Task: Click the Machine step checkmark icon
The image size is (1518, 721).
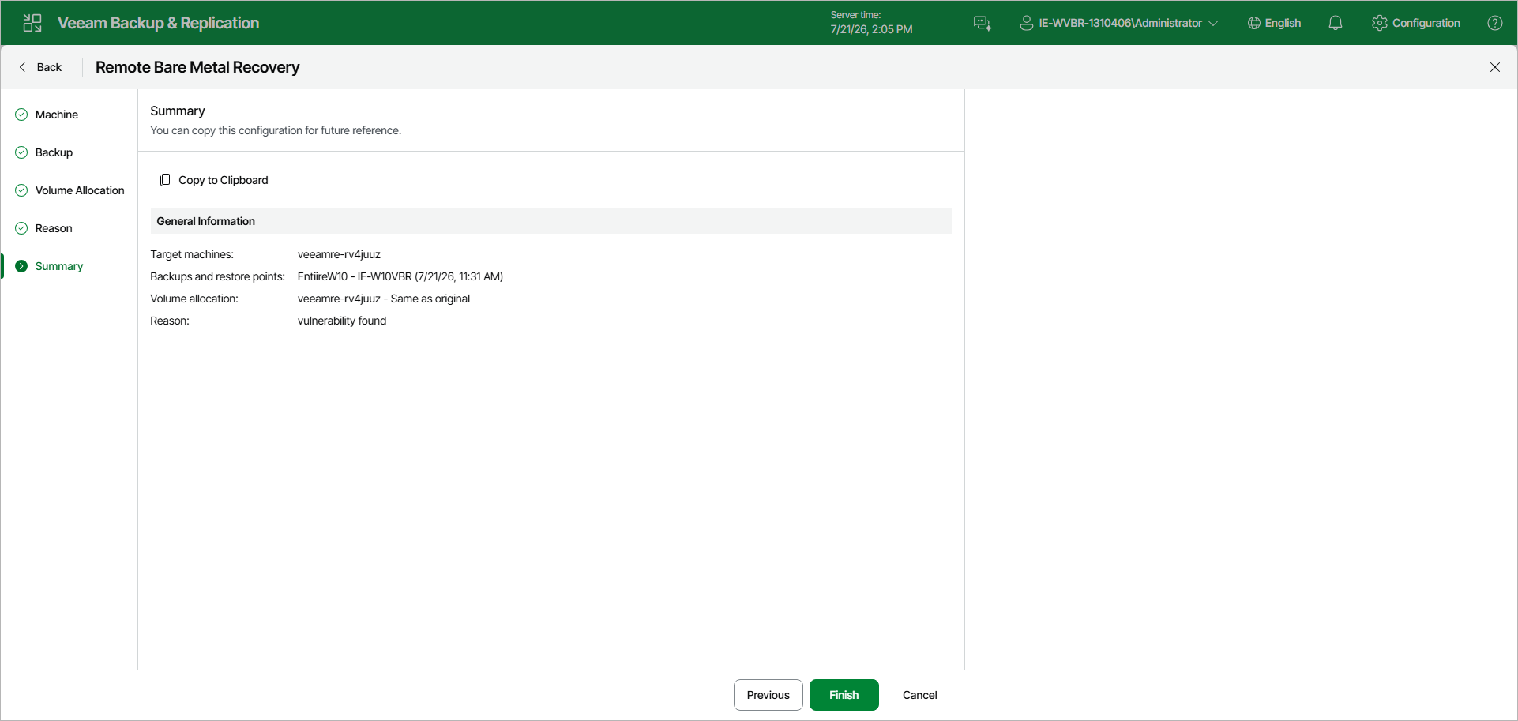Action: 21,115
